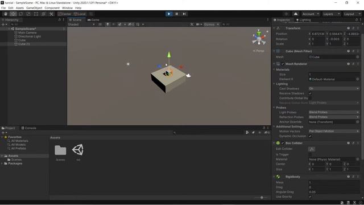
Task: Open Unity cloud services icon
Action: pos(296,14)
